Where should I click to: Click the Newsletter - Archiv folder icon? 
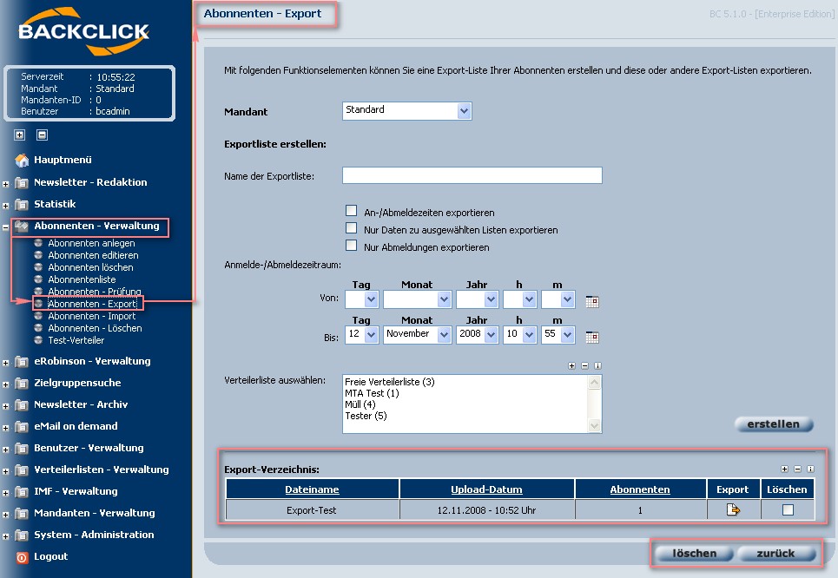click(x=22, y=405)
